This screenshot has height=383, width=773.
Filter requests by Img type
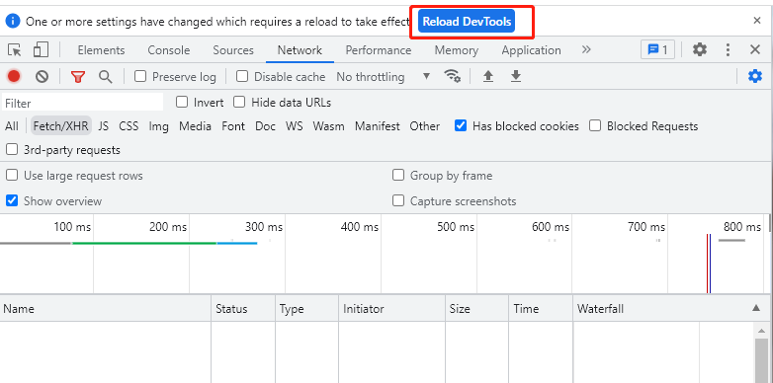click(x=159, y=126)
